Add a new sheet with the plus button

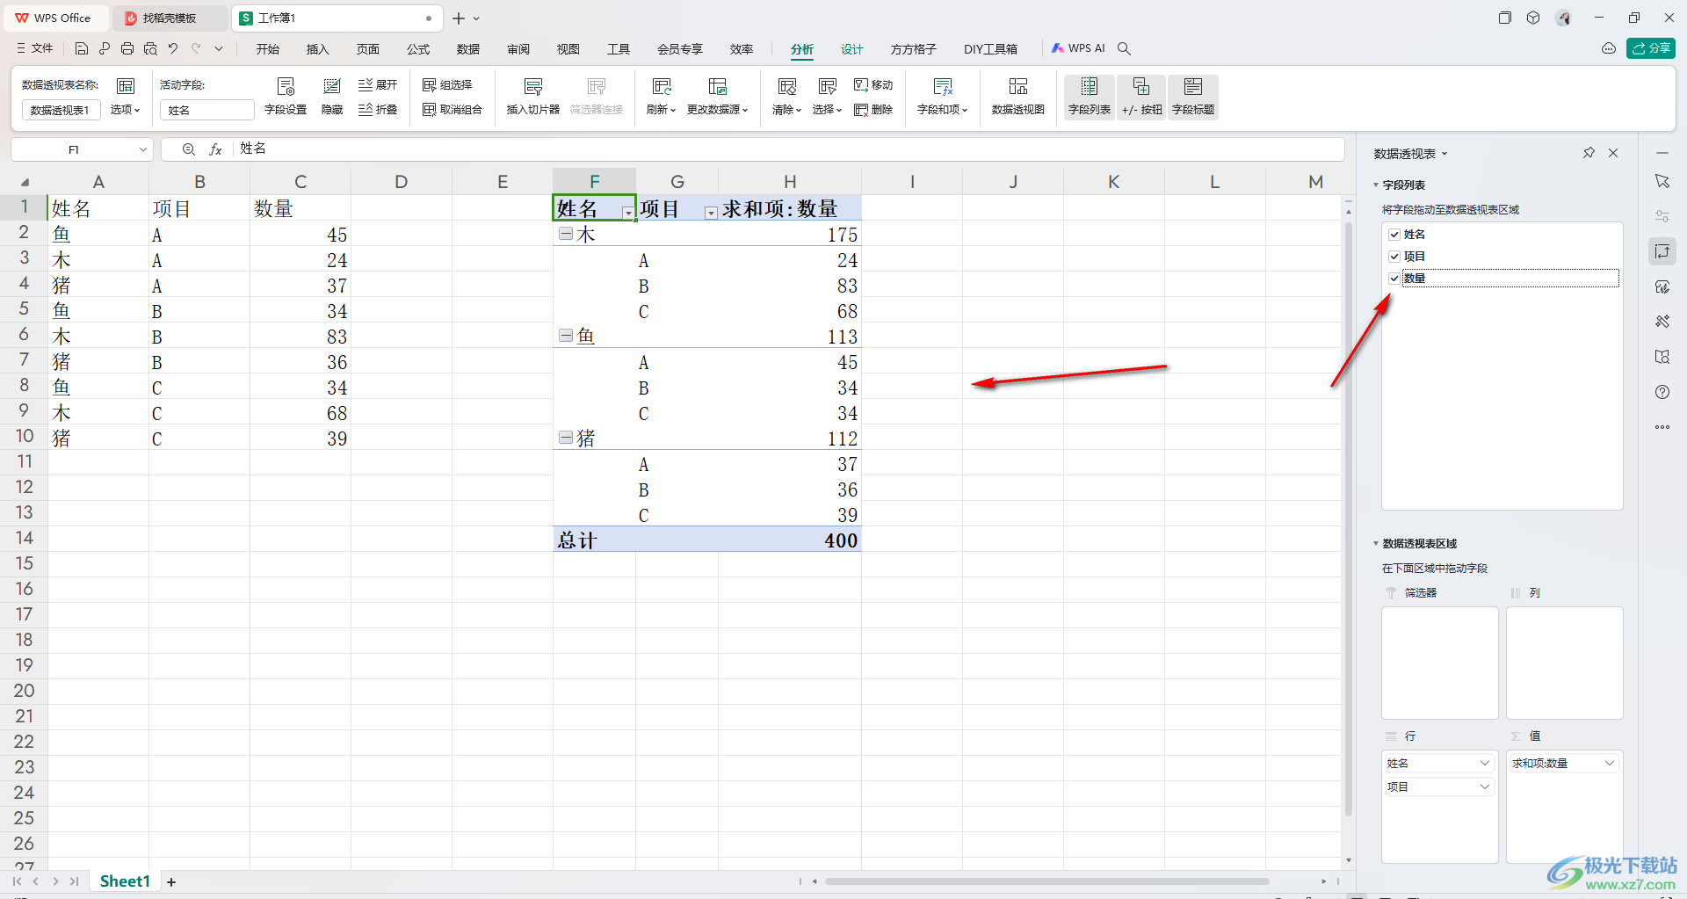click(x=171, y=882)
